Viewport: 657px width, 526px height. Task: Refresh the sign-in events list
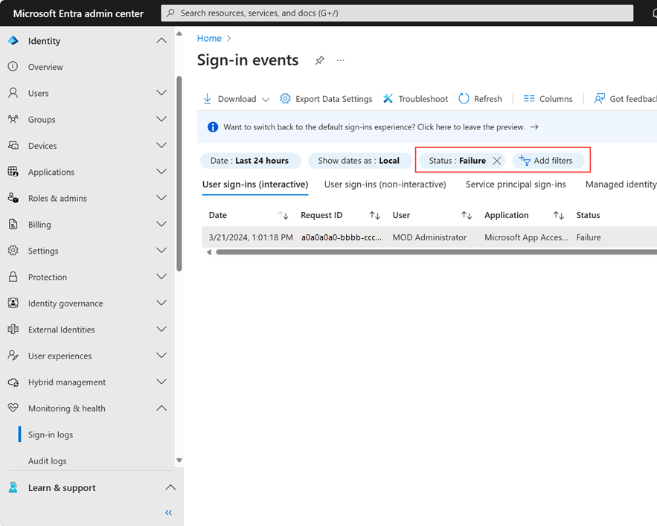(480, 98)
